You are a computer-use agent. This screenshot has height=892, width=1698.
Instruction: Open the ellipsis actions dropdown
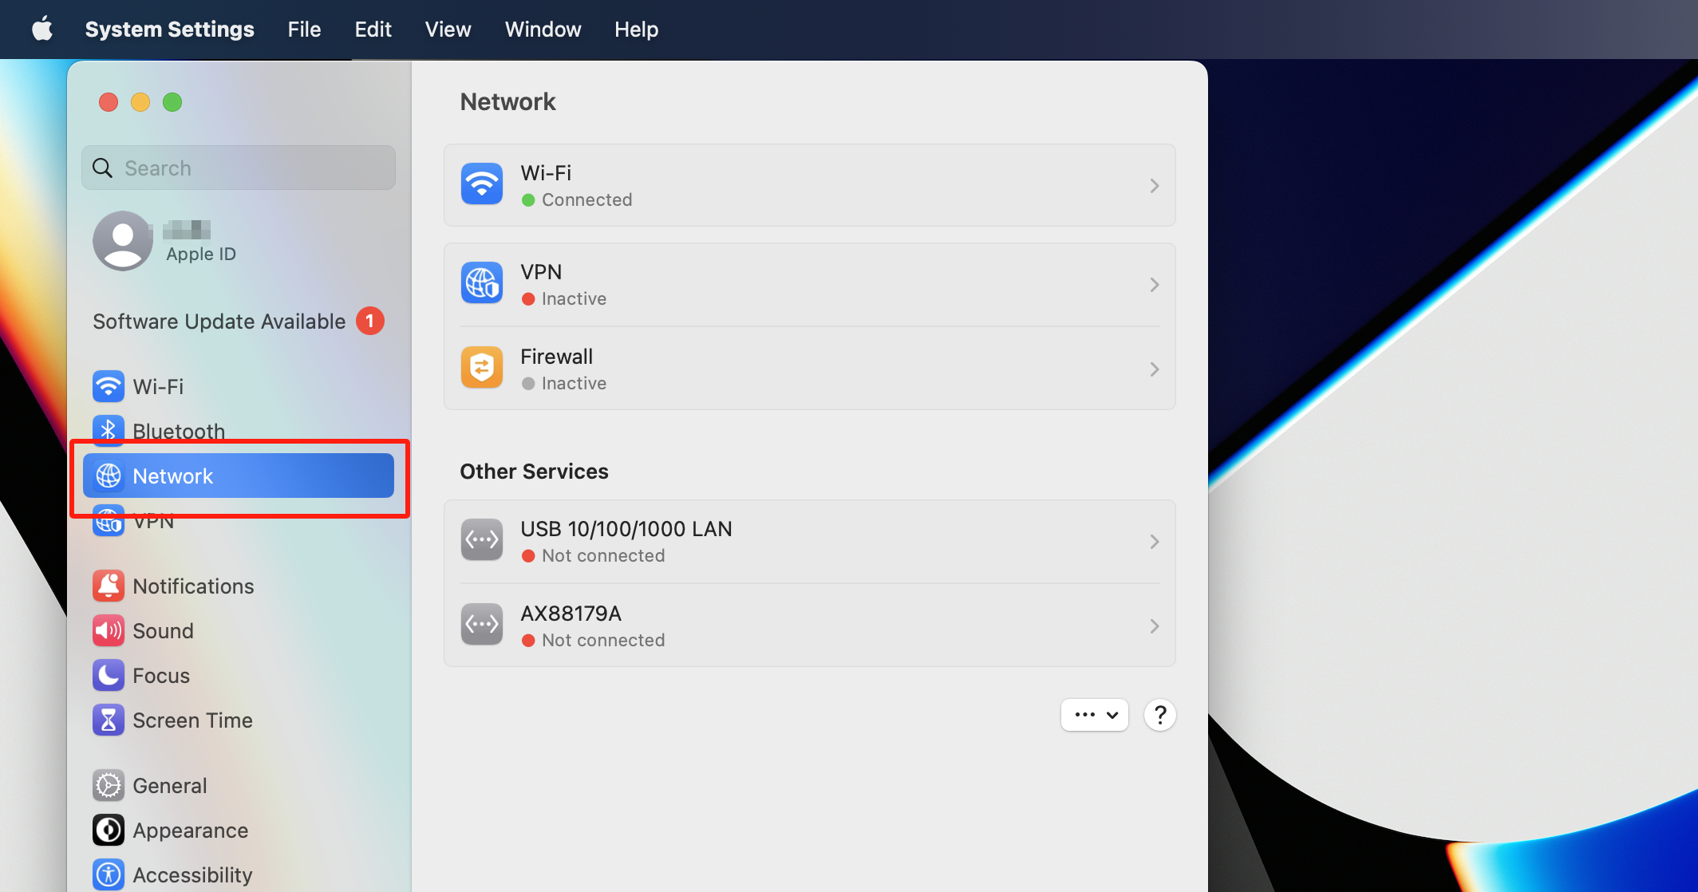coord(1095,715)
